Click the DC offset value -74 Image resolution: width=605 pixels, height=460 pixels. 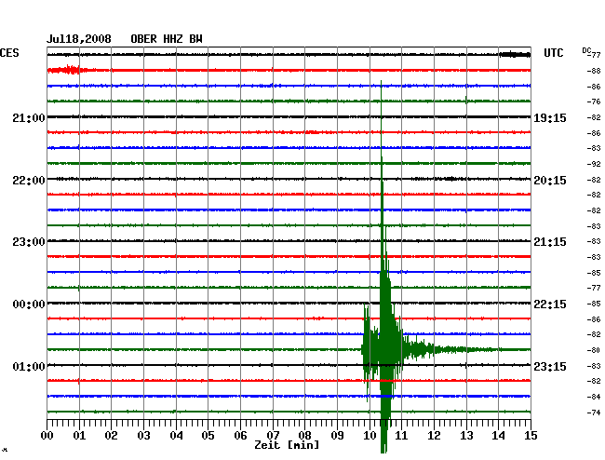coord(594,413)
